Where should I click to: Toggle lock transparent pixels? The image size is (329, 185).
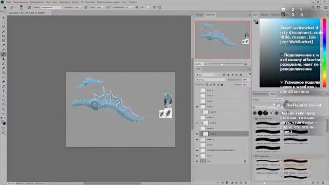click(x=207, y=84)
